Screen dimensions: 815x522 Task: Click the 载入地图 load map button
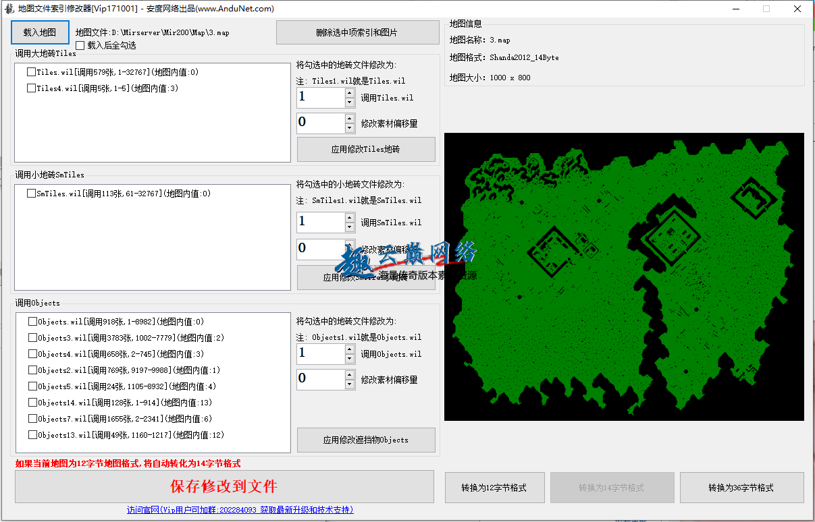pos(40,32)
